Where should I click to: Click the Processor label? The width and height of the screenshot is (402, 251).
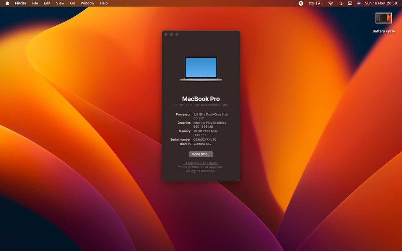coord(183,114)
